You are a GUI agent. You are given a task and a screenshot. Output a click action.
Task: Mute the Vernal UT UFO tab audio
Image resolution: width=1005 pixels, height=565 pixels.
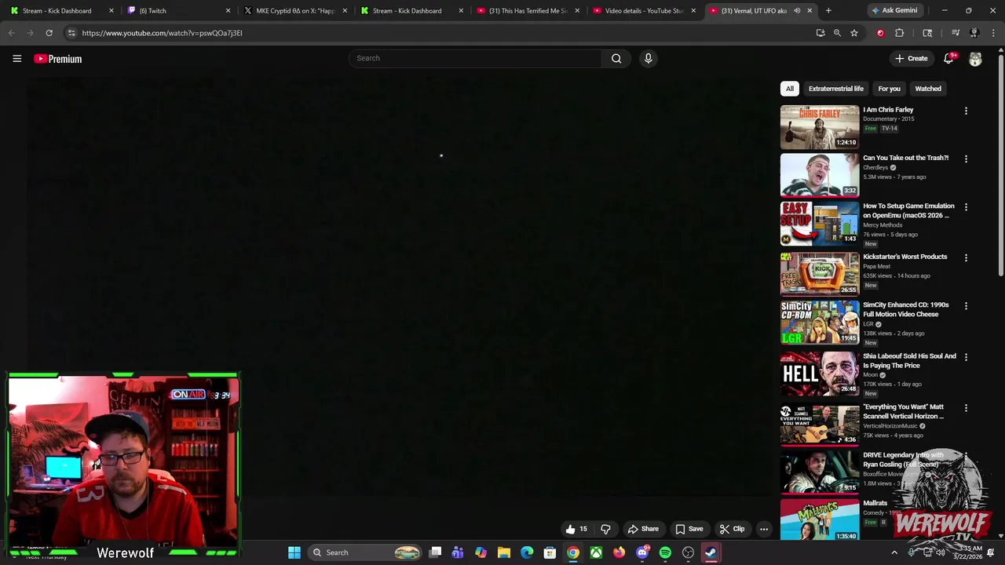coord(797,11)
